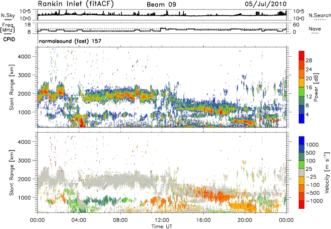The image size is (331, 229).
Task: Click the dotted line sample under 'Nave'
Action: [315, 33]
